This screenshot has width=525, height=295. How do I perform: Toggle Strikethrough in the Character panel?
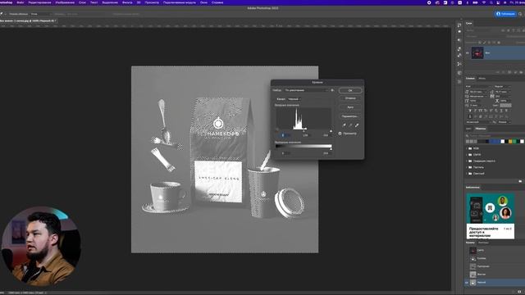(x=506, y=111)
